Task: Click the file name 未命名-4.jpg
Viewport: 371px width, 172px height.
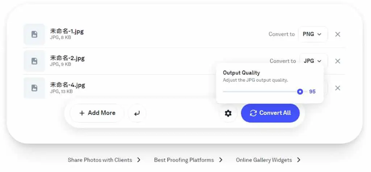Action: tap(67, 85)
